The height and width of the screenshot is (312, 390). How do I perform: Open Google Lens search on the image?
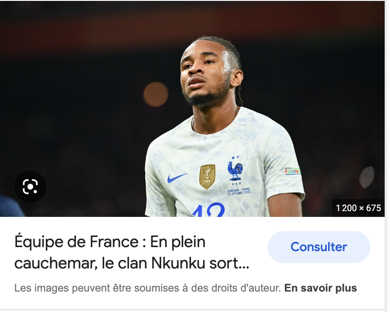point(30,186)
